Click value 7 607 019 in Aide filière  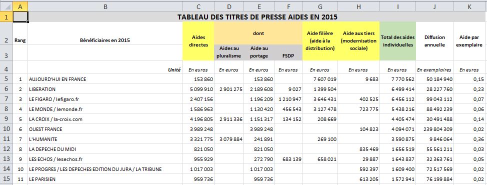coord(320,79)
